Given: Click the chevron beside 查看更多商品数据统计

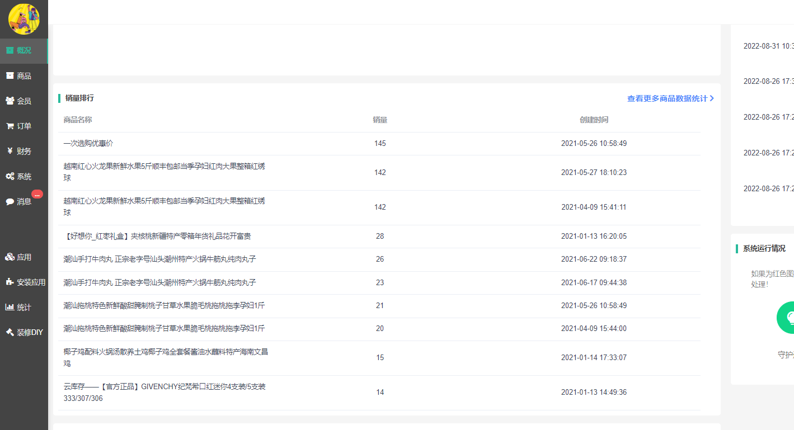Looking at the screenshot, I should (712, 98).
